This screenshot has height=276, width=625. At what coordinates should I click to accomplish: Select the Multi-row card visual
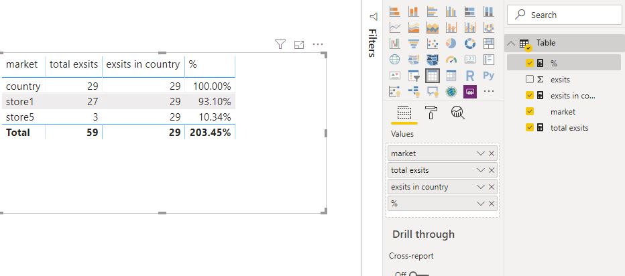tap(489, 60)
